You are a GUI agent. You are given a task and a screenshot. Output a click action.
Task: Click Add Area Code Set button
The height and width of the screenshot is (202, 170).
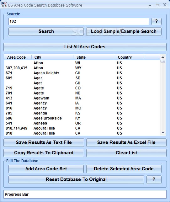click(46, 169)
